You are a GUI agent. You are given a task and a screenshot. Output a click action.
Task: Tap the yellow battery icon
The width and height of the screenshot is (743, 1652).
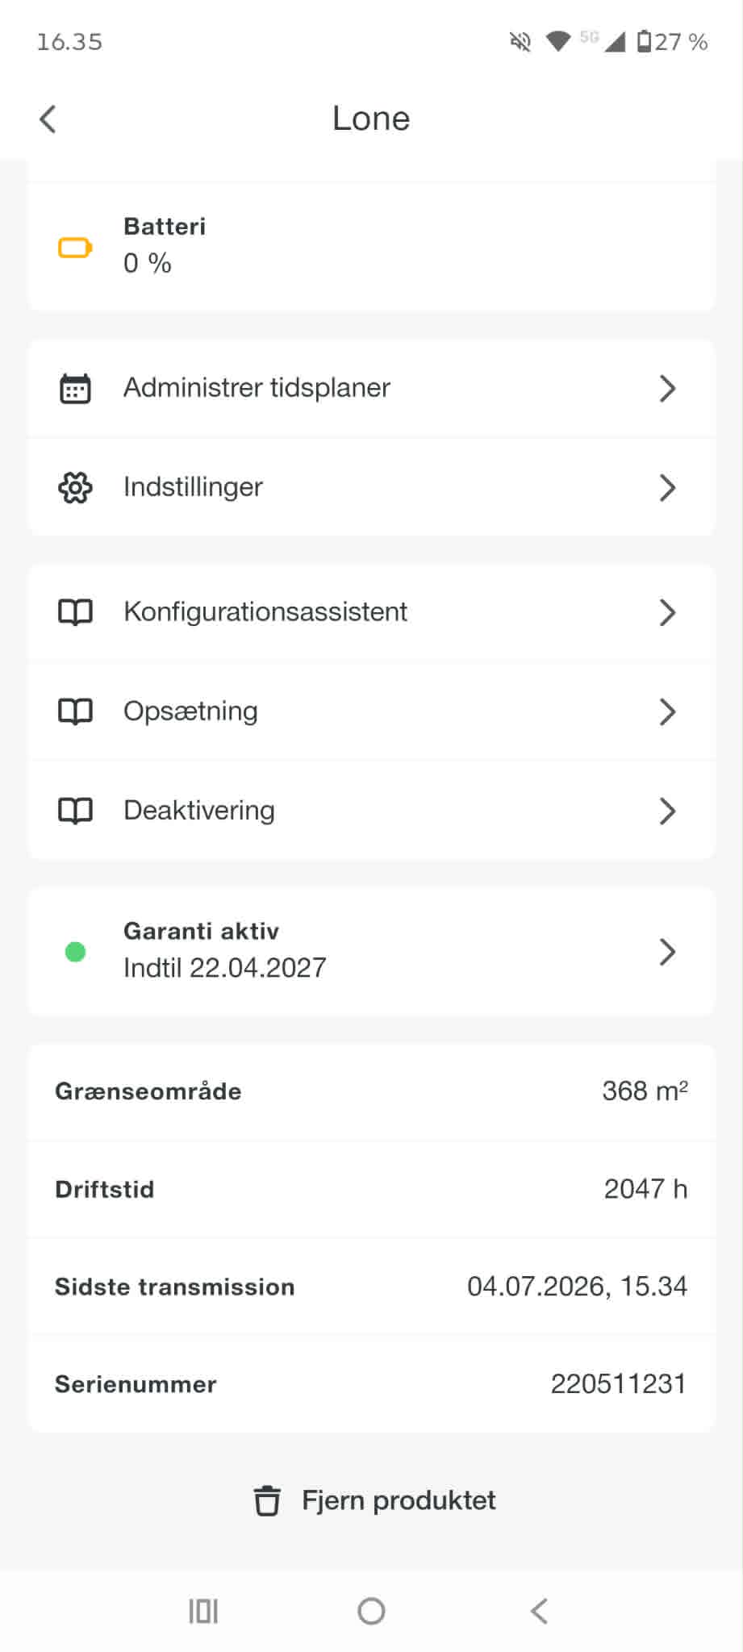(x=75, y=248)
